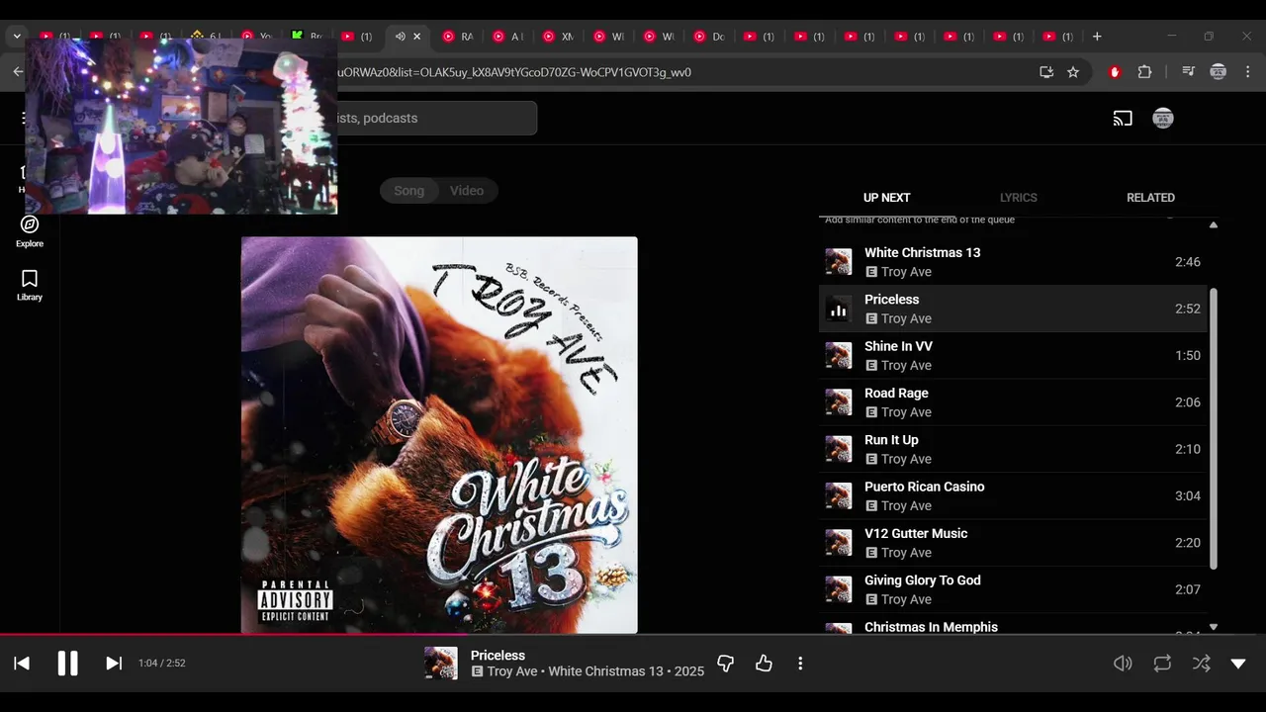This screenshot has height=712, width=1266.
Task: Open the red extension icon in toolbar
Action: (1115, 72)
